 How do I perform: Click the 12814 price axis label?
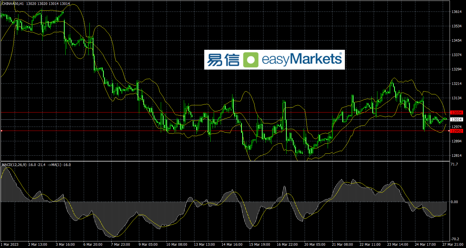tap(457, 156)
